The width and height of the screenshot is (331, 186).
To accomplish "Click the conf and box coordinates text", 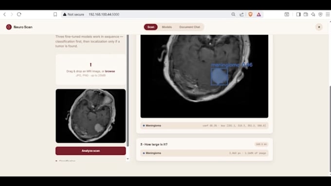I will pos(234,126).
